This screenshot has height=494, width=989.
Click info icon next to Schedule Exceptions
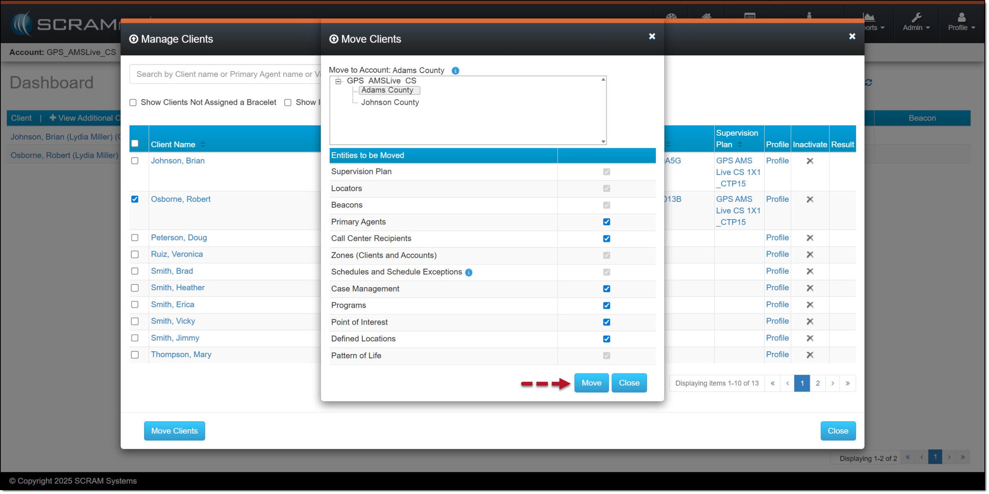pos(469,273)
